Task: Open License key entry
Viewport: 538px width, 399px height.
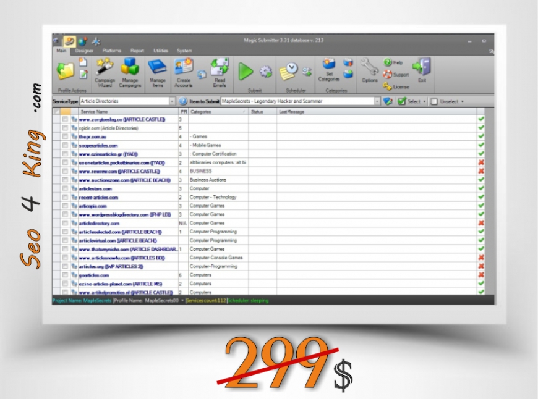Action: tap(396, 86)
